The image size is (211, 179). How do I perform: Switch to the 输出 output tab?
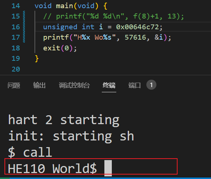39,85
